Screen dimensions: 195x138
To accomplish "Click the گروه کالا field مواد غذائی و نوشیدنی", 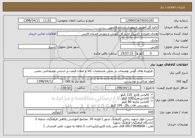I will [x=123, y=81].
